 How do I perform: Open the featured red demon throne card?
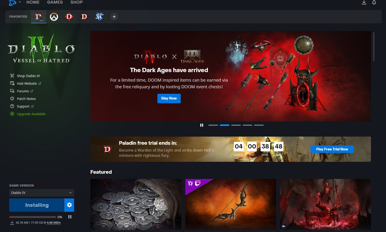click(325, 205)
